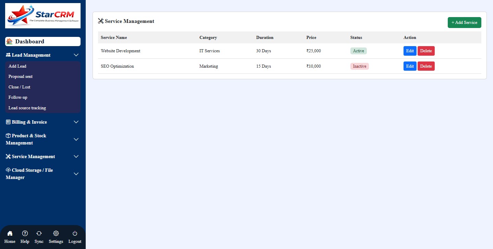Click the Add Service button
Viewport: 493px width, 249px height.
click(x=465, y=22)
